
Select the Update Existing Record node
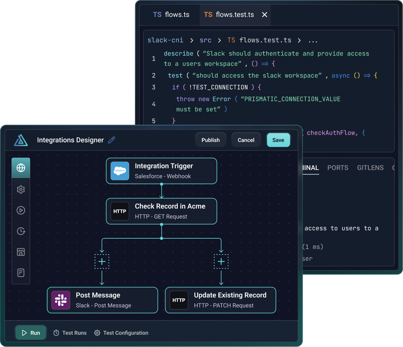coord(221,300)
